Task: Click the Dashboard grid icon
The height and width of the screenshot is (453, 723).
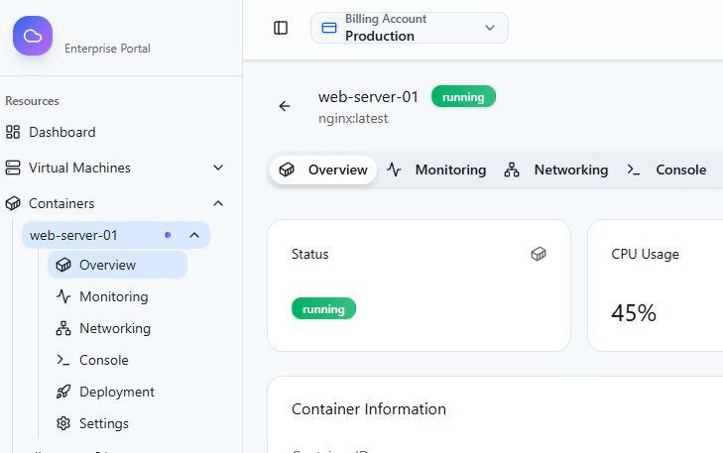Action: pyautogui.click(x=13, y=132)
